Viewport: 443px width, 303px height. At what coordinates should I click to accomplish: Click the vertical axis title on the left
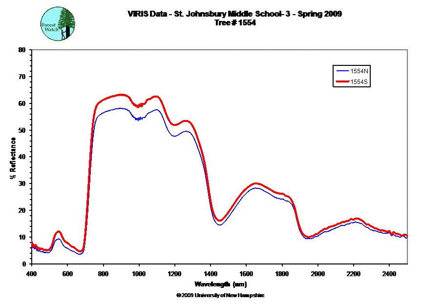[13, 157]
